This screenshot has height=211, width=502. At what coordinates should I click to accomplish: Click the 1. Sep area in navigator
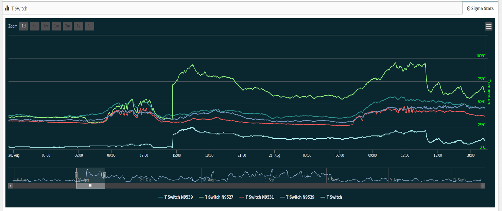(269, 180)
